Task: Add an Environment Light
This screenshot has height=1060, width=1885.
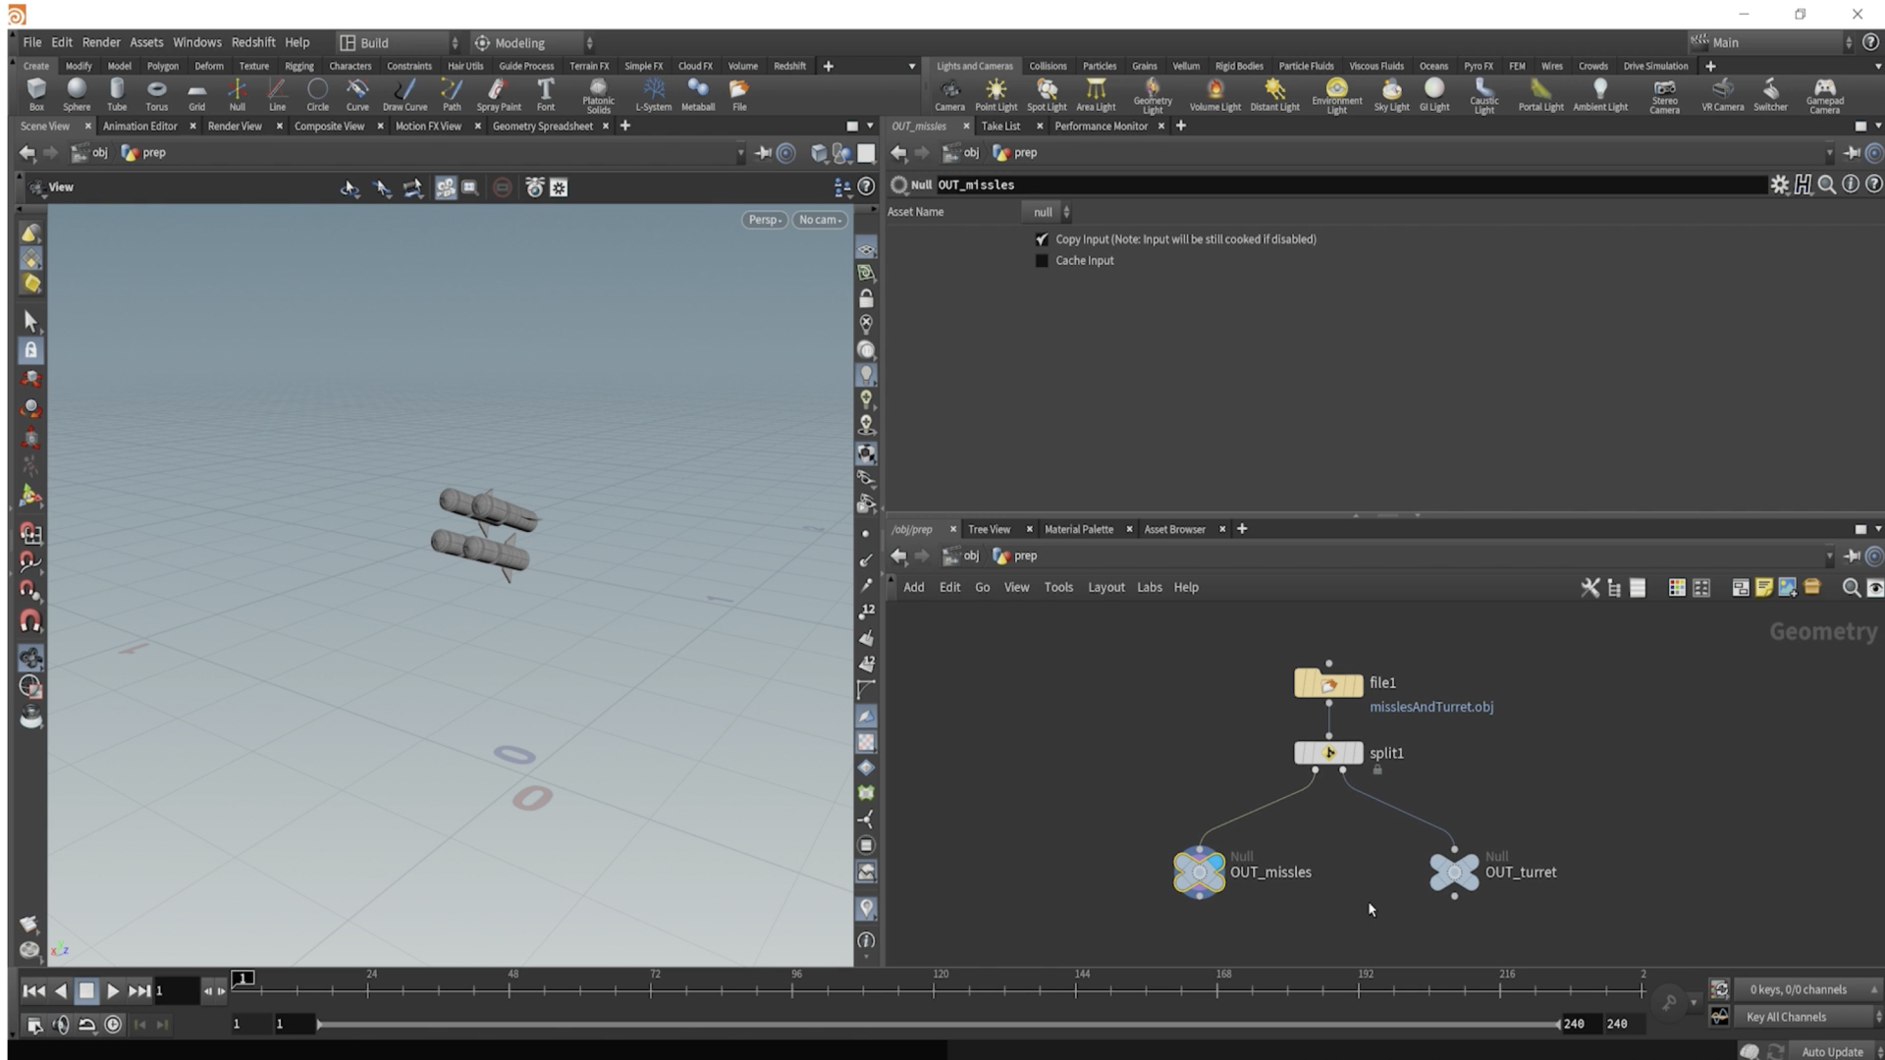Action: [1336, 96]
